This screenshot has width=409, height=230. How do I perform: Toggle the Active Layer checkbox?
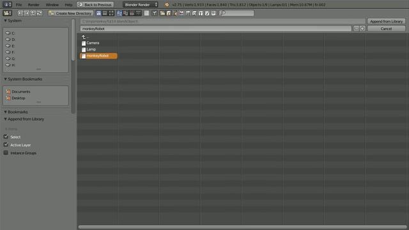tap(6, 145)
